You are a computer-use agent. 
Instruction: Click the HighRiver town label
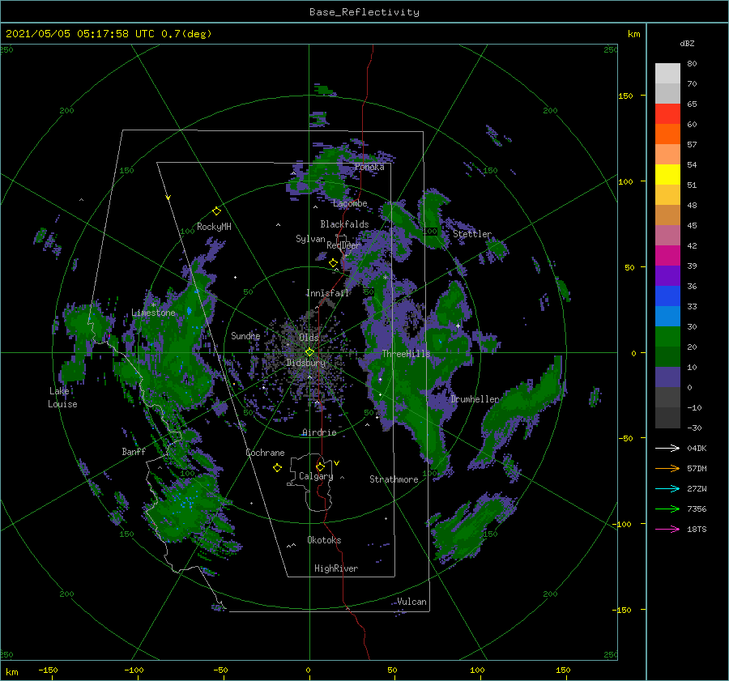(336, 568)
